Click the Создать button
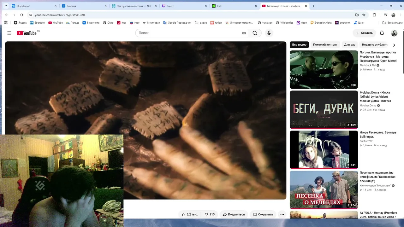This screenshot has height=227, width=404. coord(364,33)
